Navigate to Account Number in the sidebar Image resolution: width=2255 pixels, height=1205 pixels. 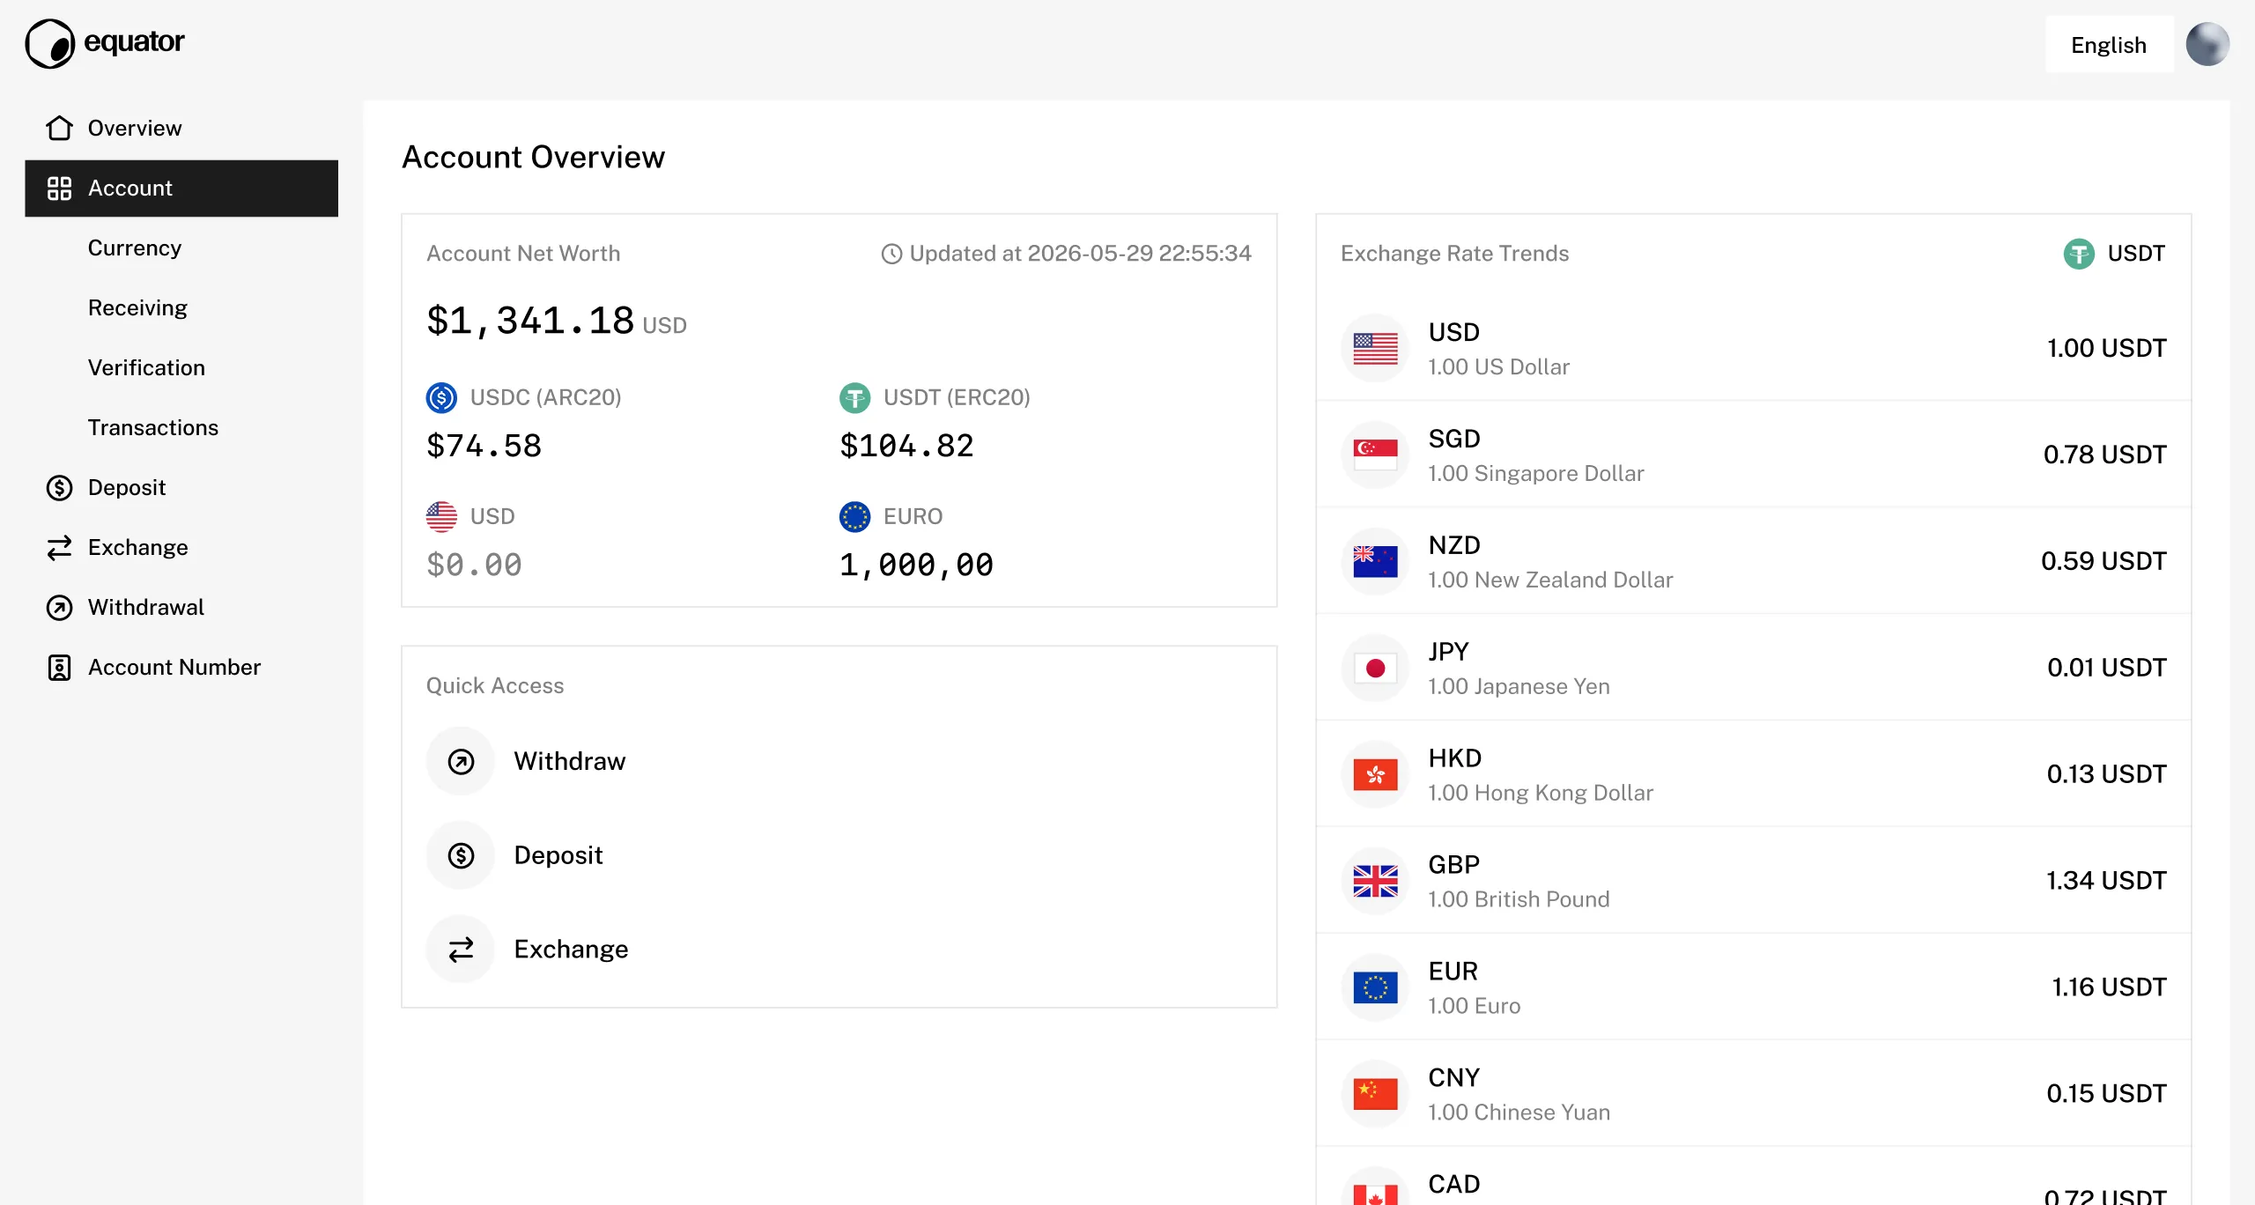point(181,667)
